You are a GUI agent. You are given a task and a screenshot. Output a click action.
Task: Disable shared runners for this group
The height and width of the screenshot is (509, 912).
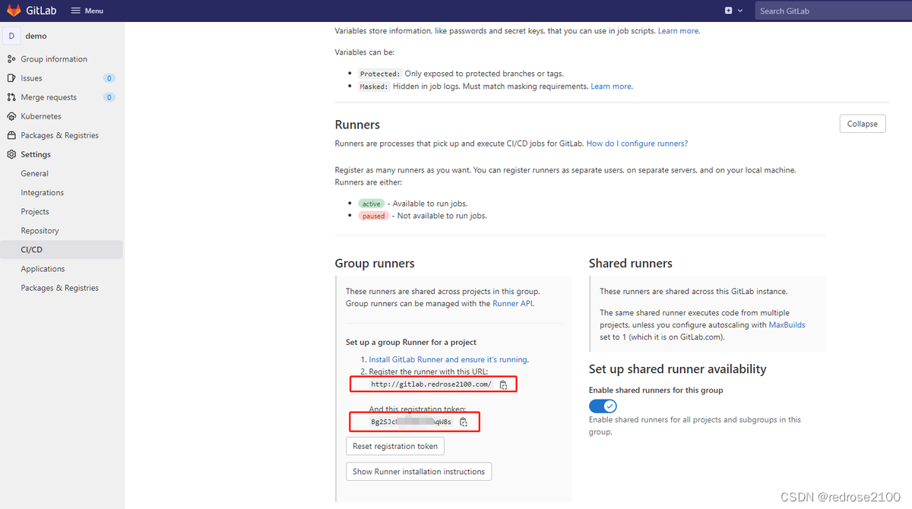tap(603, 406)
